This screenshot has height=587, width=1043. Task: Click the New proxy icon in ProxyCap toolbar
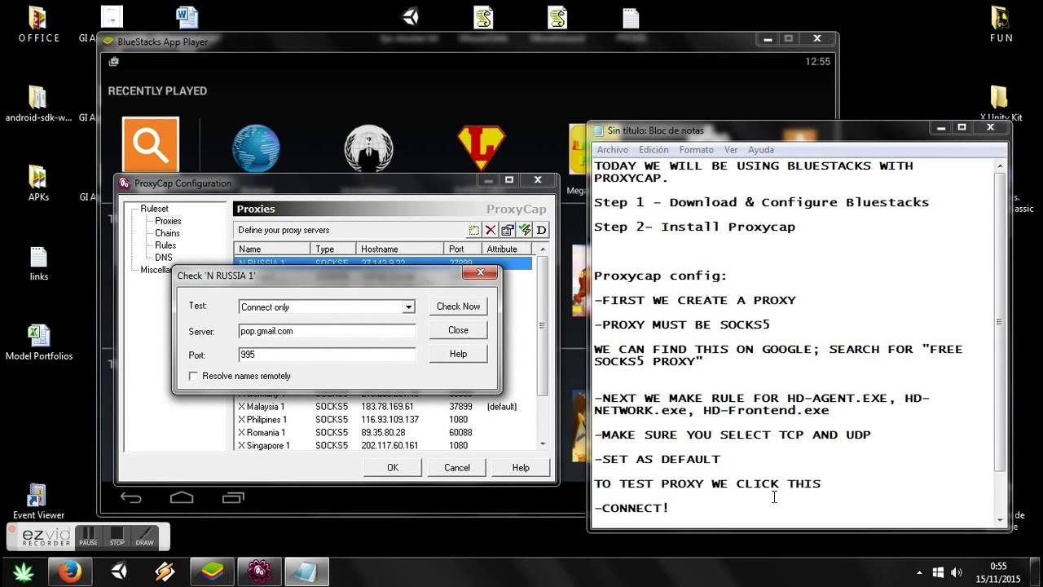click(x=474, y=230)
